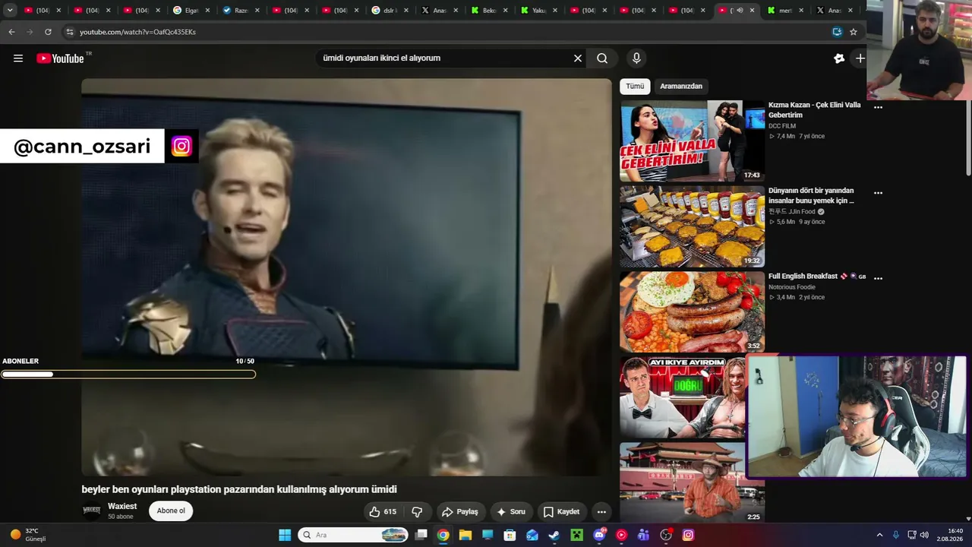Viewport: 972px width, 547px height.
Task: Clear the YouTube search query
Action: (x=578, y=58)
